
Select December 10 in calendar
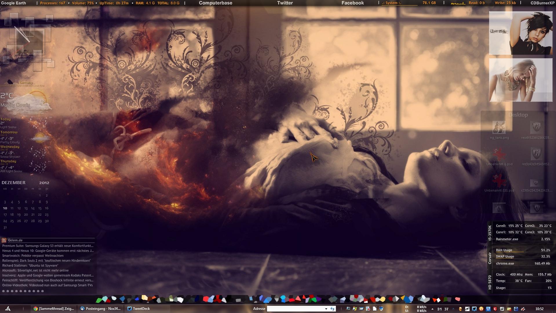[x=5, y=208]
